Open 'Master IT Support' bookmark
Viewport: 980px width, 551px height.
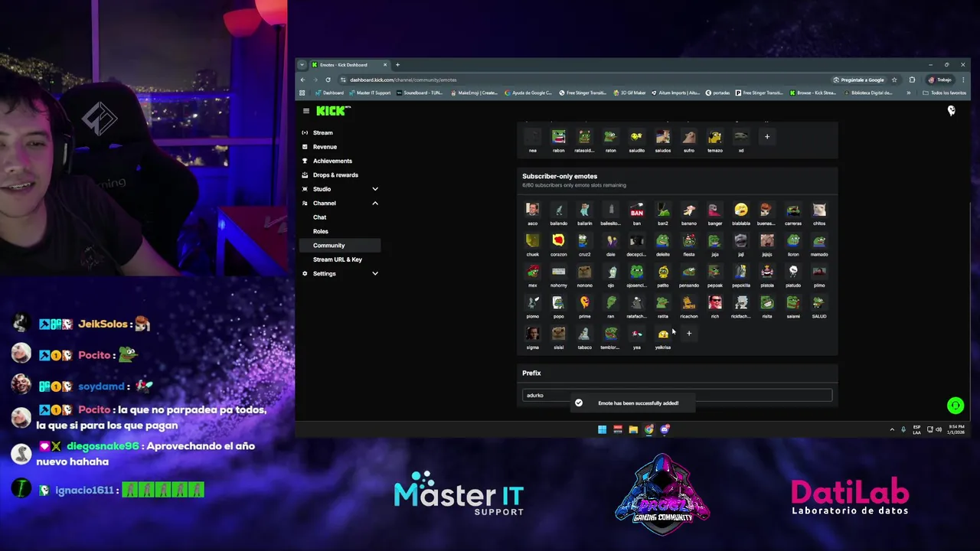pyautogui.click(x=370, y=93)
